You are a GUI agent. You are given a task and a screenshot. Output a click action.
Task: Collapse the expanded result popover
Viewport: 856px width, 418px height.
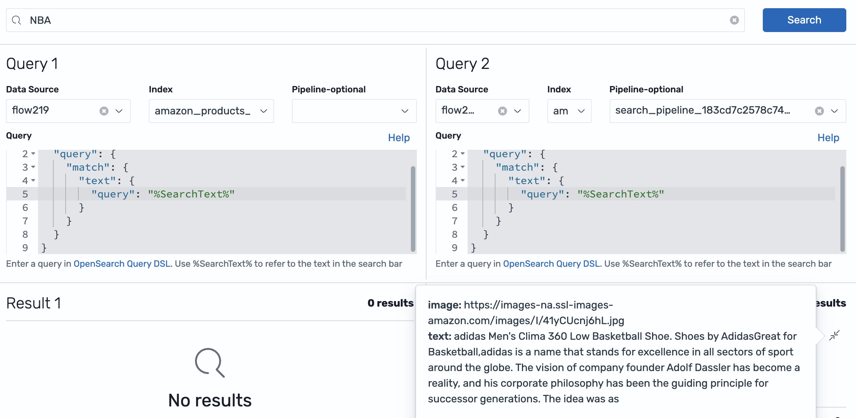click(x=834, y=335)
